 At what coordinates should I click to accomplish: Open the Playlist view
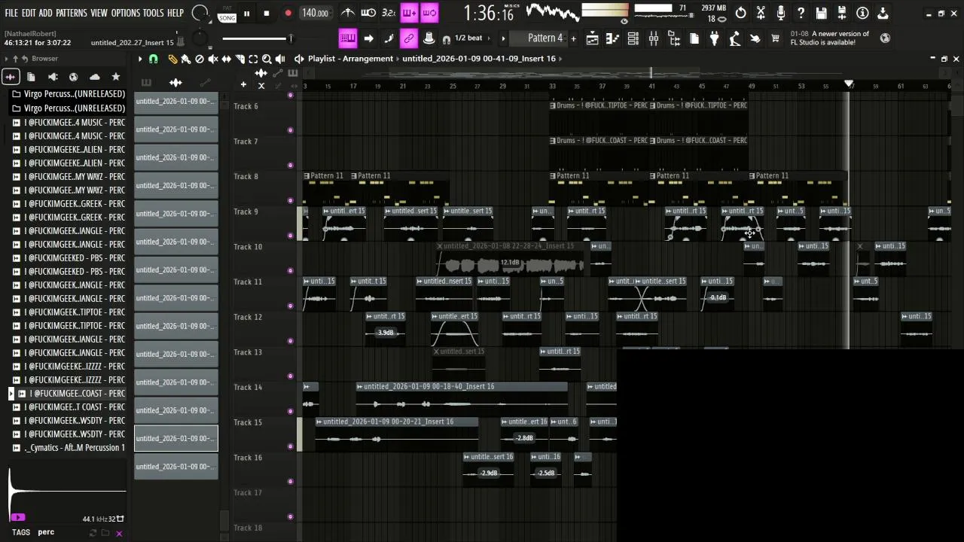tap(593, 38)
